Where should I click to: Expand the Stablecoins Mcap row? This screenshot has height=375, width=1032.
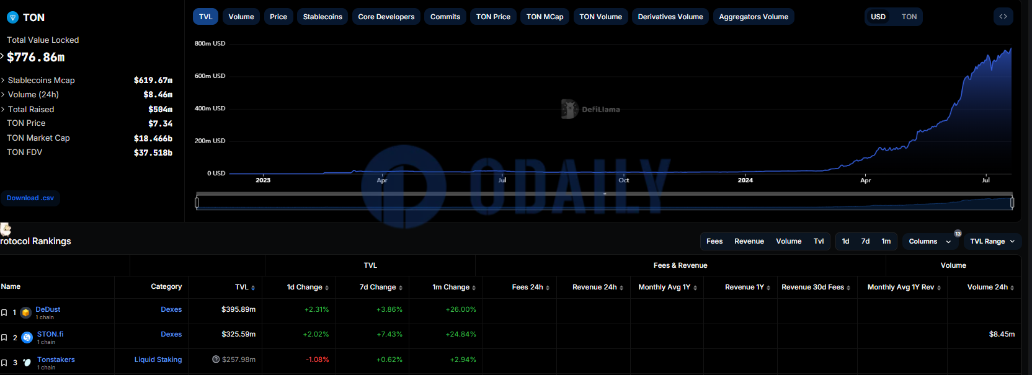click(x=3, y=81)
